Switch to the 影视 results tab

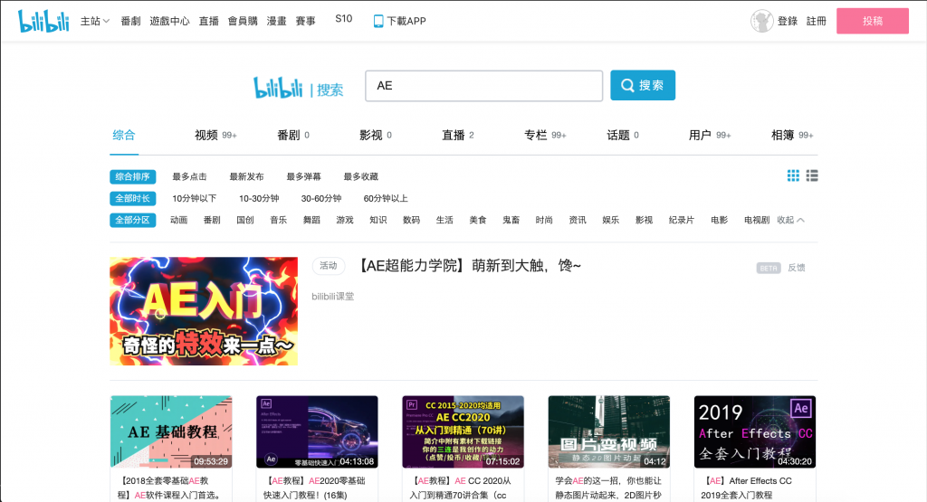pos(376,136)
